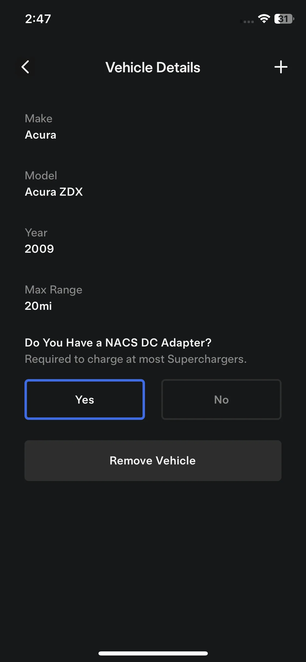Select No for NACS DC Adapter
The height and width of the screenshot is (662, 306).
click(x=221, y=399)
